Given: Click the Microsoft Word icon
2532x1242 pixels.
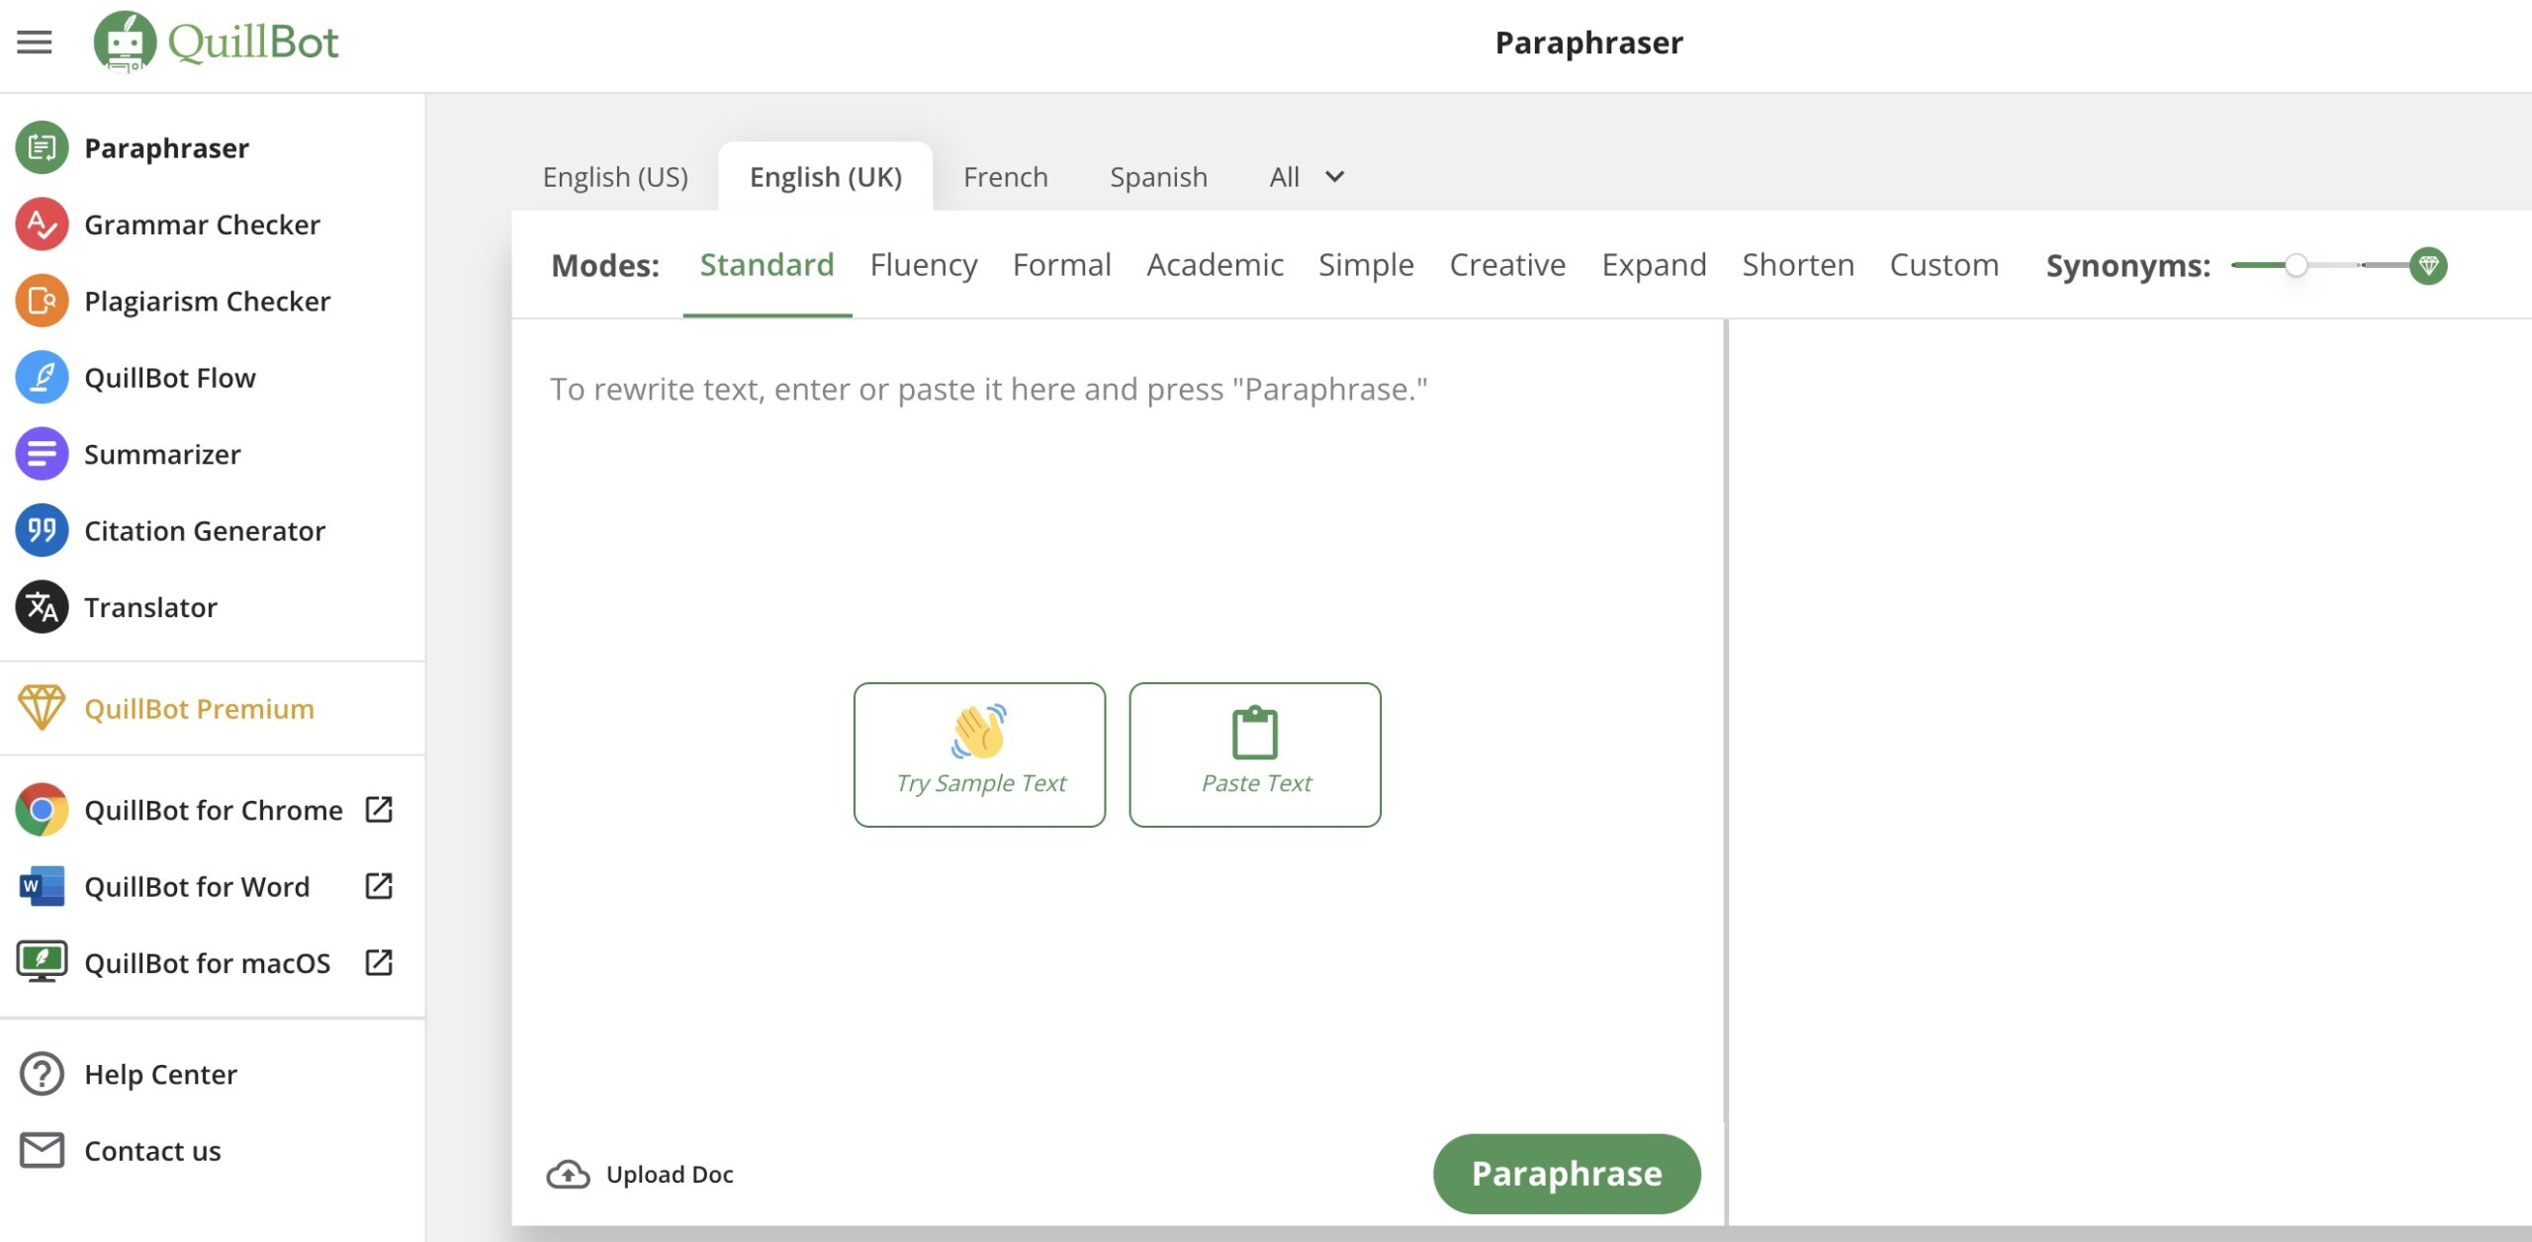Looking at the screenshot, I should coord(42,886).
